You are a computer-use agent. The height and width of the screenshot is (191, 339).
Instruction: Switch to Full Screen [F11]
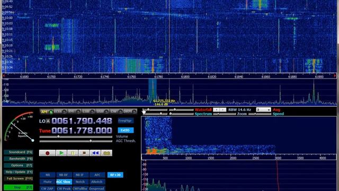tap(19, 179)
